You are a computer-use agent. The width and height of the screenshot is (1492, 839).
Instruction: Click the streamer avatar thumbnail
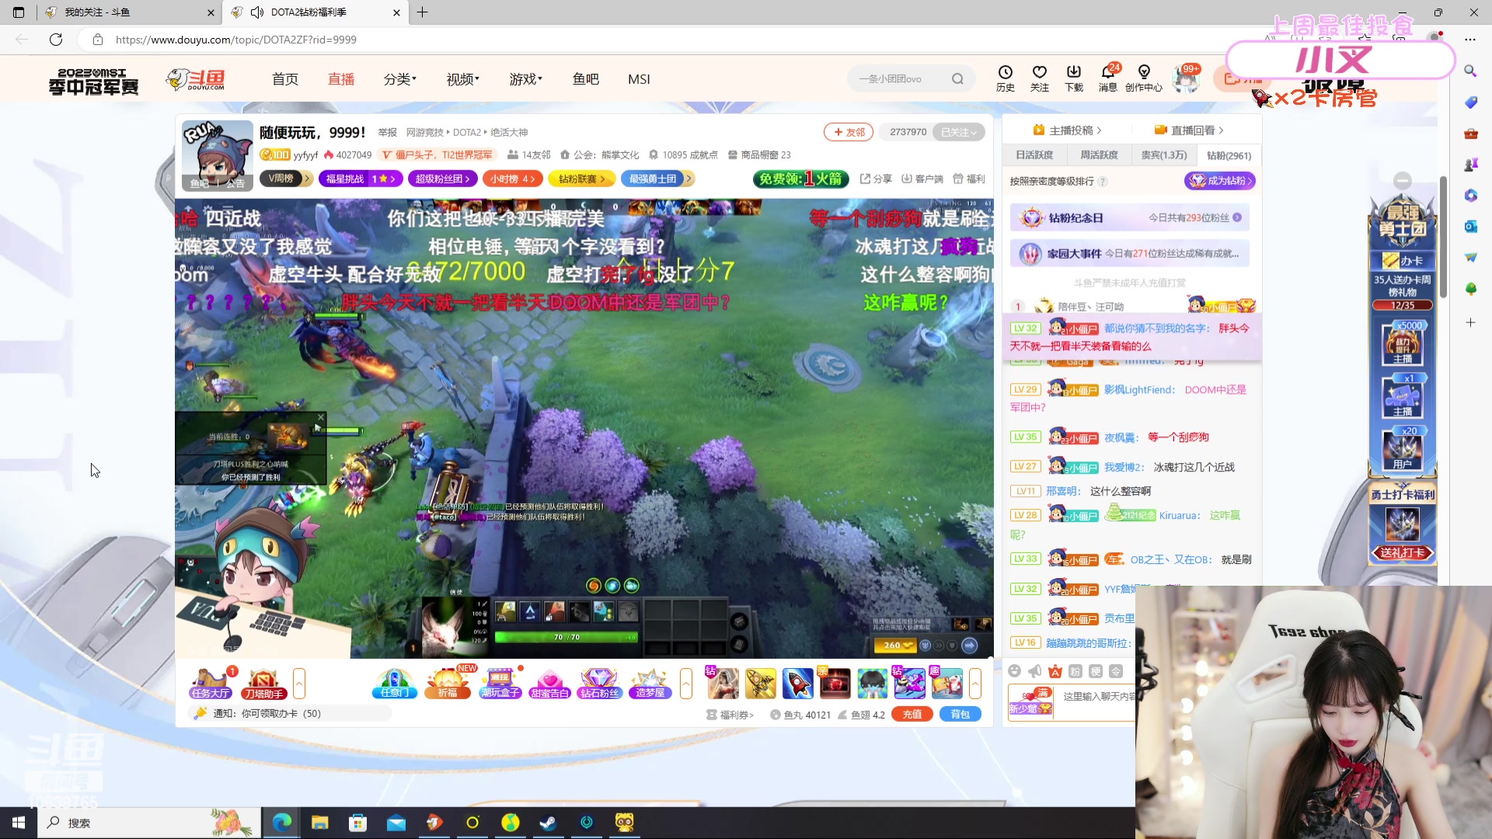click(x=217, y=155)
